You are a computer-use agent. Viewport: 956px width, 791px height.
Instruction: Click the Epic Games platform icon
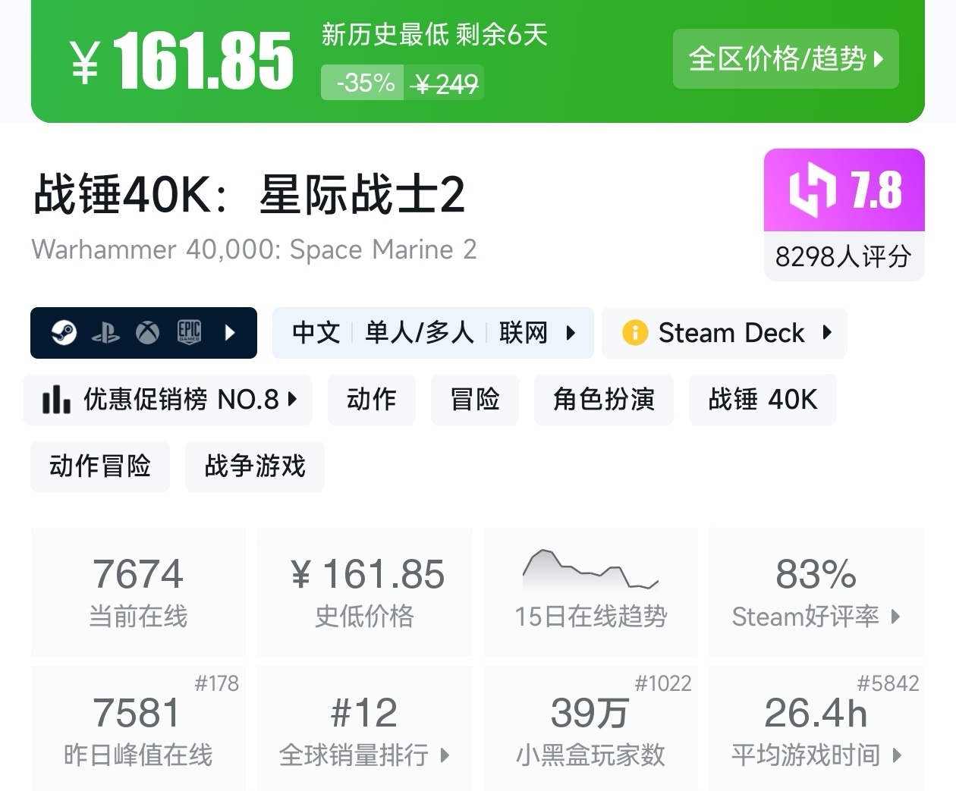pyautogui.click(x=188, y=332)
